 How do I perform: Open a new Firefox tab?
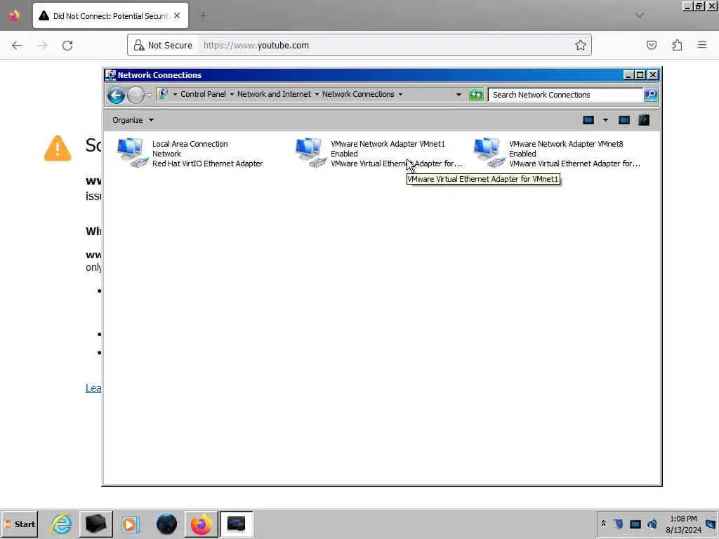(x=204, y=16)
